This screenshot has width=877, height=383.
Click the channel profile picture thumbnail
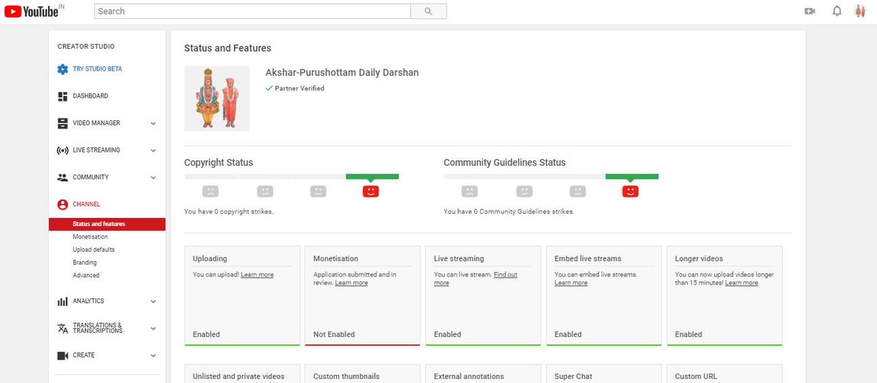tap(217, 99)
